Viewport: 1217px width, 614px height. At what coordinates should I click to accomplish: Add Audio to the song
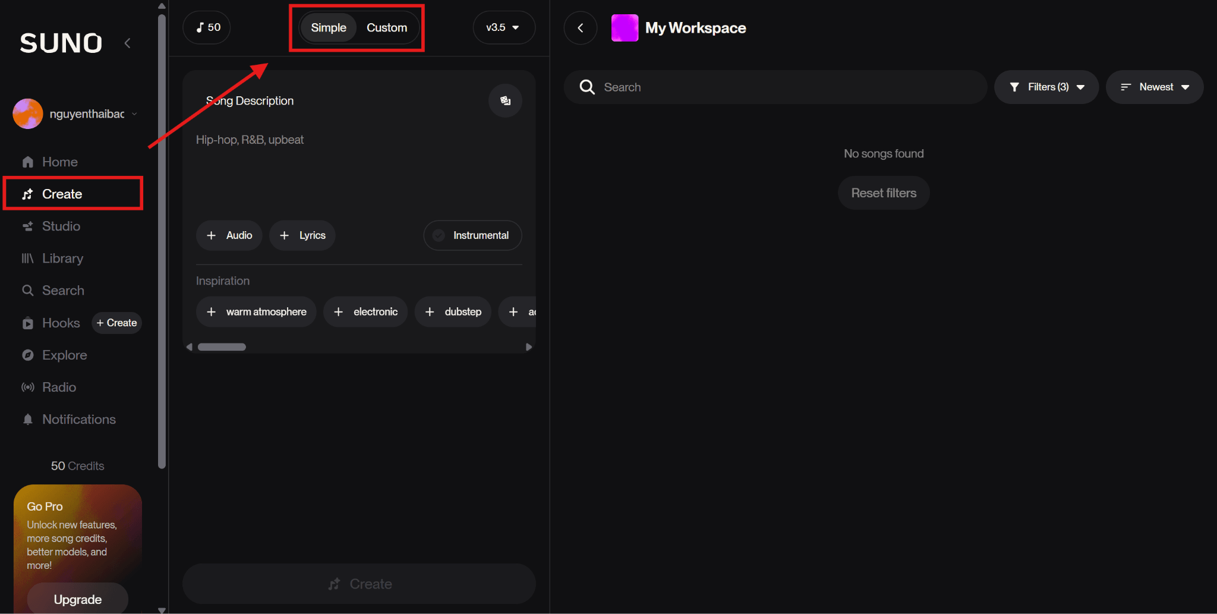(229, 235)
